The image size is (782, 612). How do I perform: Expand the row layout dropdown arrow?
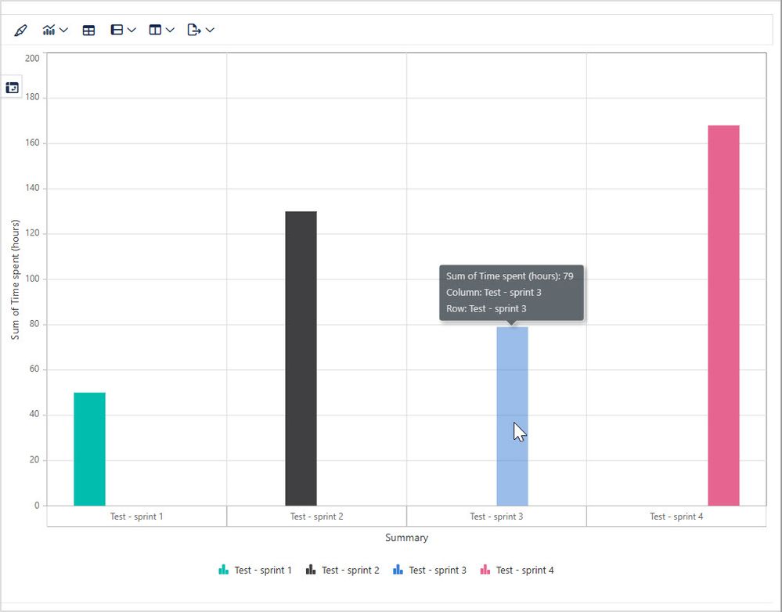point(132,31)
